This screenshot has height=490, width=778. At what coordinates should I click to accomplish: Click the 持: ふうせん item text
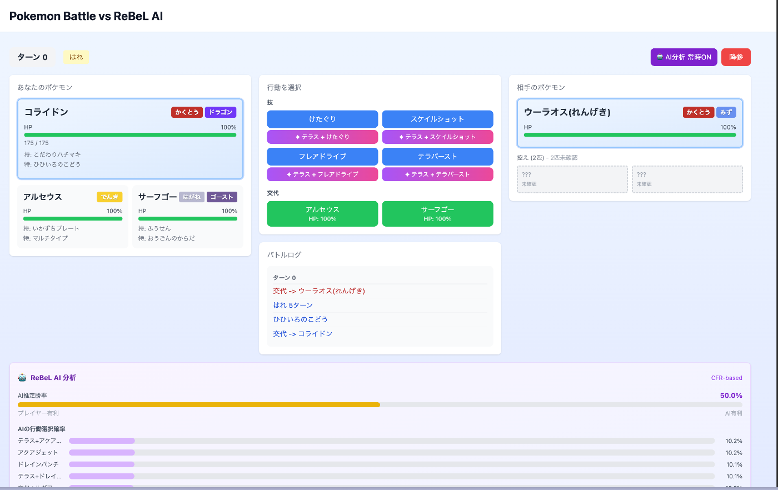(154, 228)
